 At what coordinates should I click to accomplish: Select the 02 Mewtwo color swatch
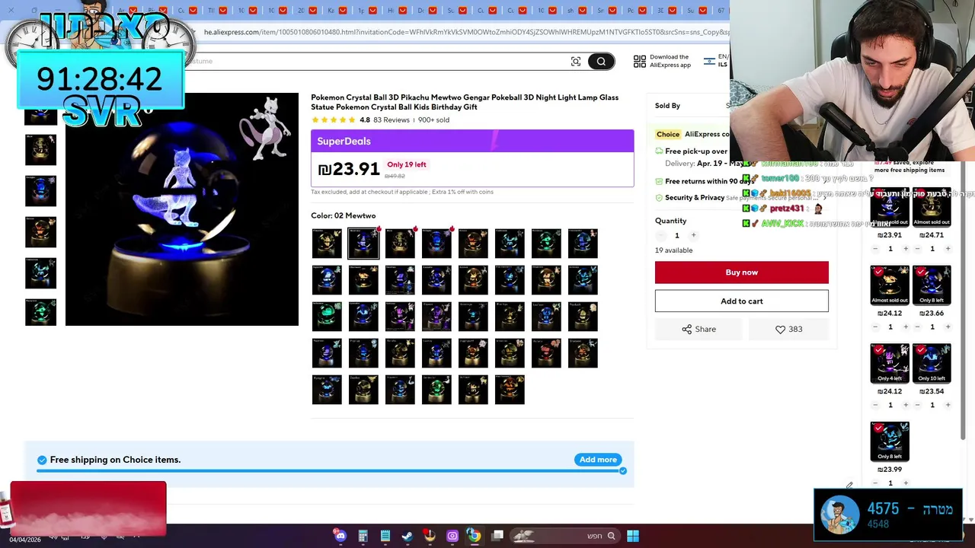pos(363,243)
